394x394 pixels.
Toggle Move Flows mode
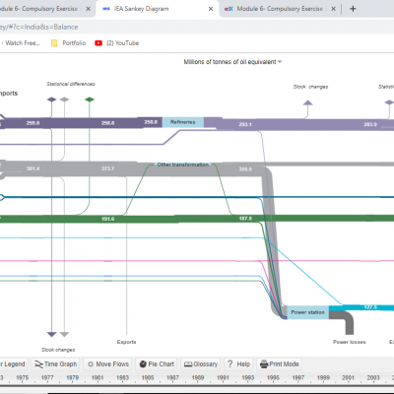coord(107,364)
